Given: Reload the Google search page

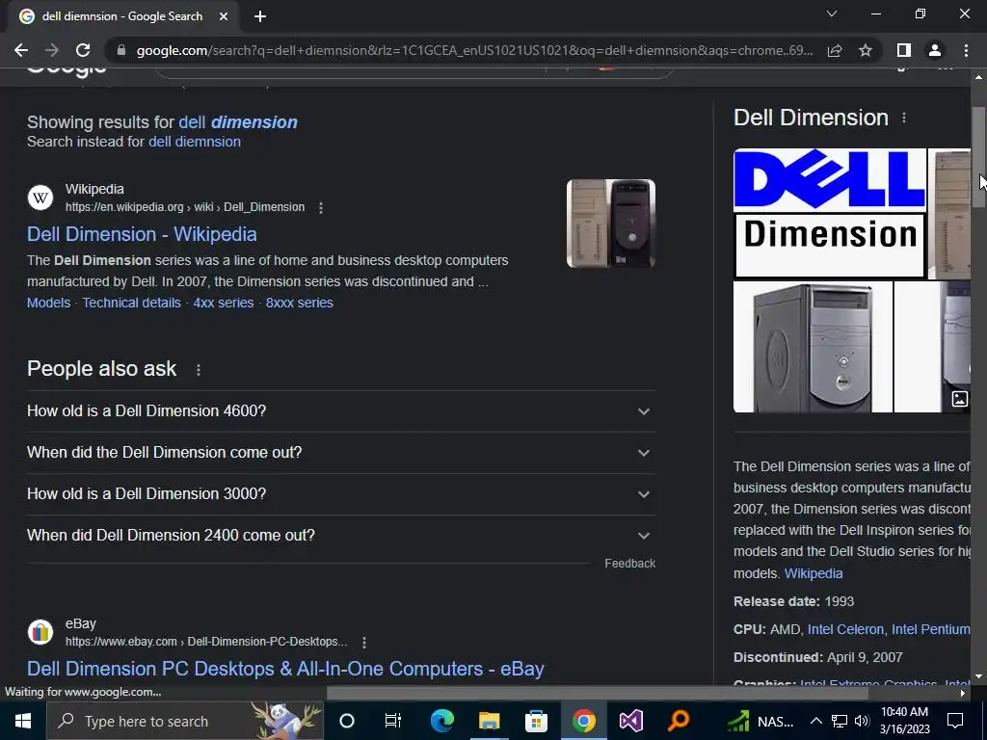Looking at the screenshot, I should 83,50.
